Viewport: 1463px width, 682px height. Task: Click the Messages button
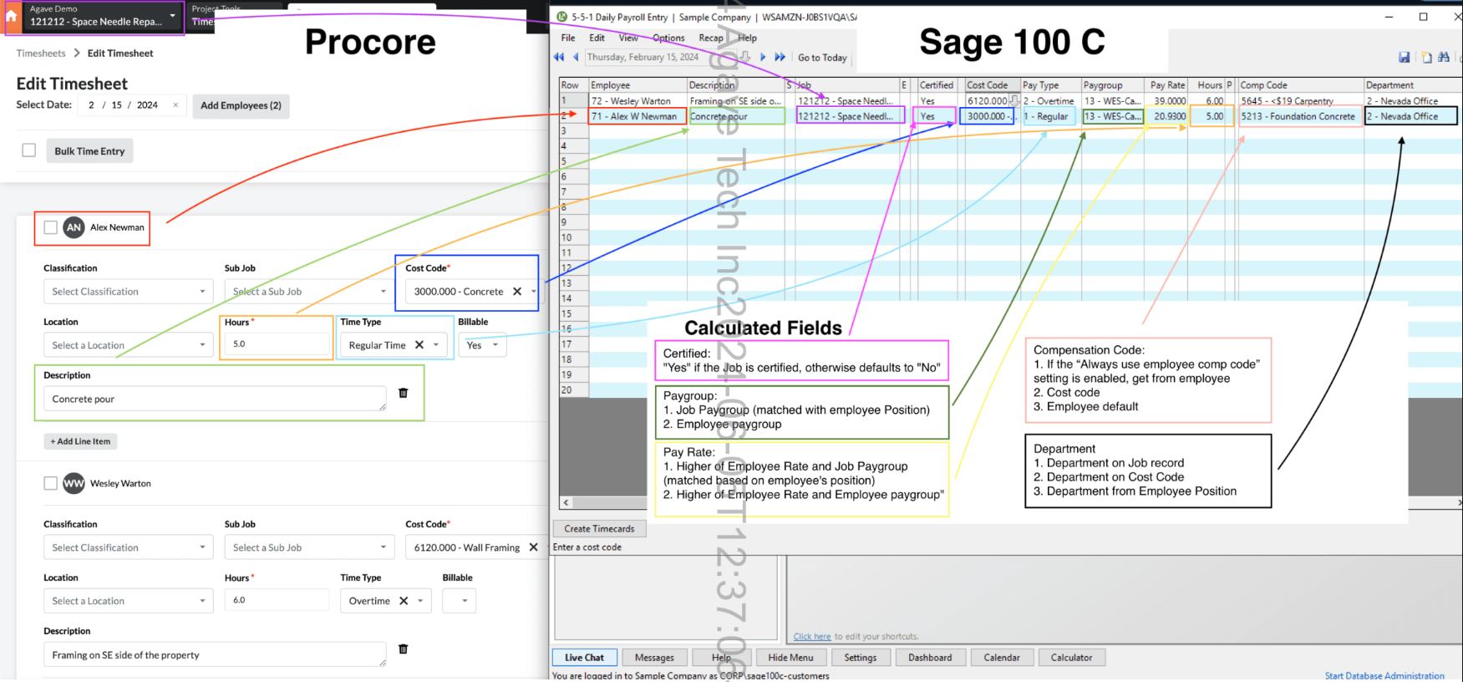[654, 658]
